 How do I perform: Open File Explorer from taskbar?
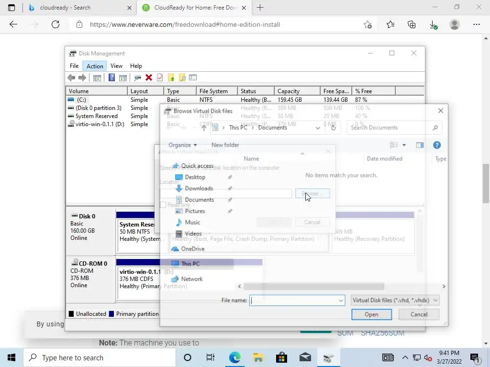pos(258,357)
